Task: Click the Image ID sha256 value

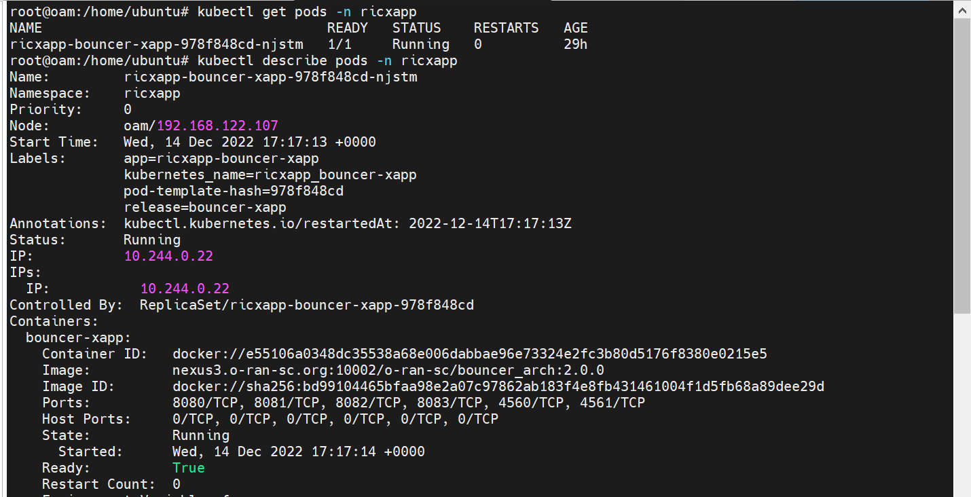Action: [498, 386]
